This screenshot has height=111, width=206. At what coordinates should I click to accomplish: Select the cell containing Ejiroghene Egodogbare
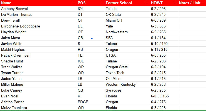21,26
